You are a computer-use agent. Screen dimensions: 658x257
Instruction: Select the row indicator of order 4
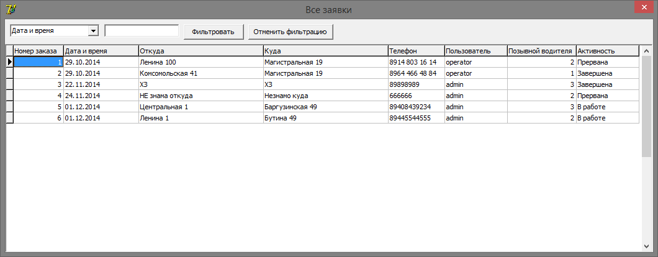[9, 96]
